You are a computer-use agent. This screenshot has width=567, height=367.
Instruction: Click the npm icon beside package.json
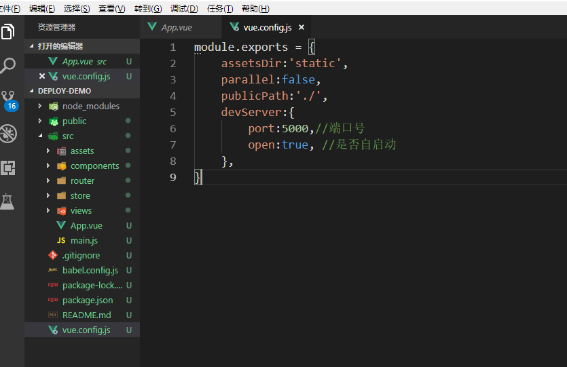click(53, 300)
